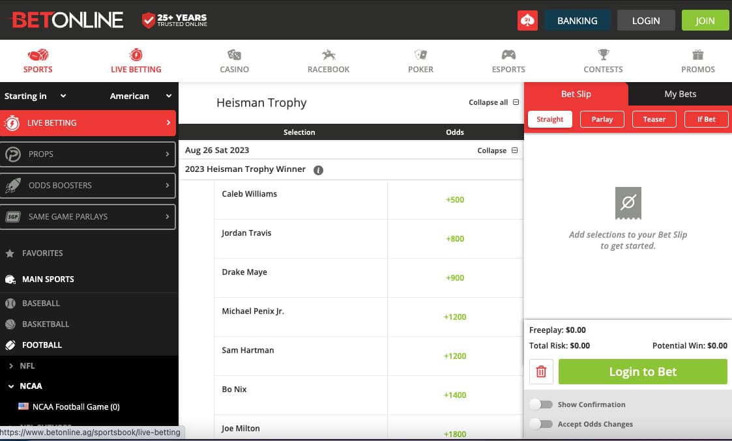Open the American odds format dropdown
This screenshot has height=441, width=732.
[x=141, y=96]
